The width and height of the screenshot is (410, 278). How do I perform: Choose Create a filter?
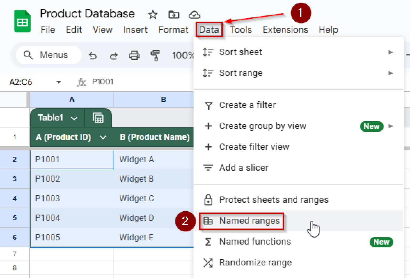[247, 105]
